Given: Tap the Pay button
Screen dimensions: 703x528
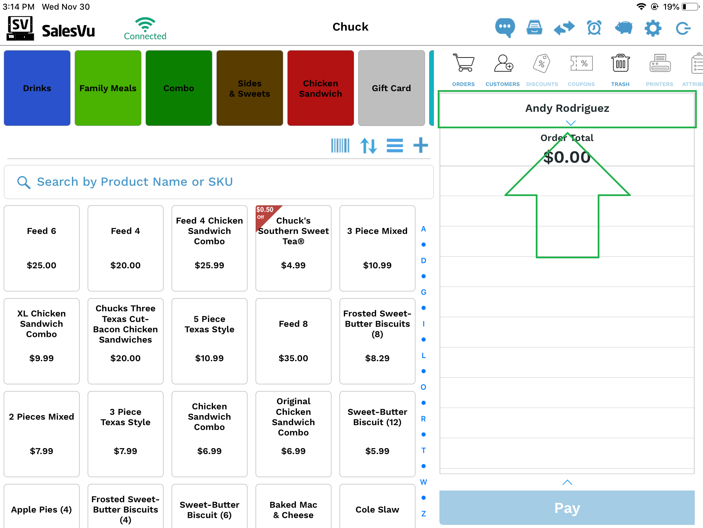Looking at the screenshot, I should (x=567, y=508).
